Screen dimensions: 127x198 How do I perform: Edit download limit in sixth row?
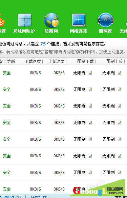[90, 156]
